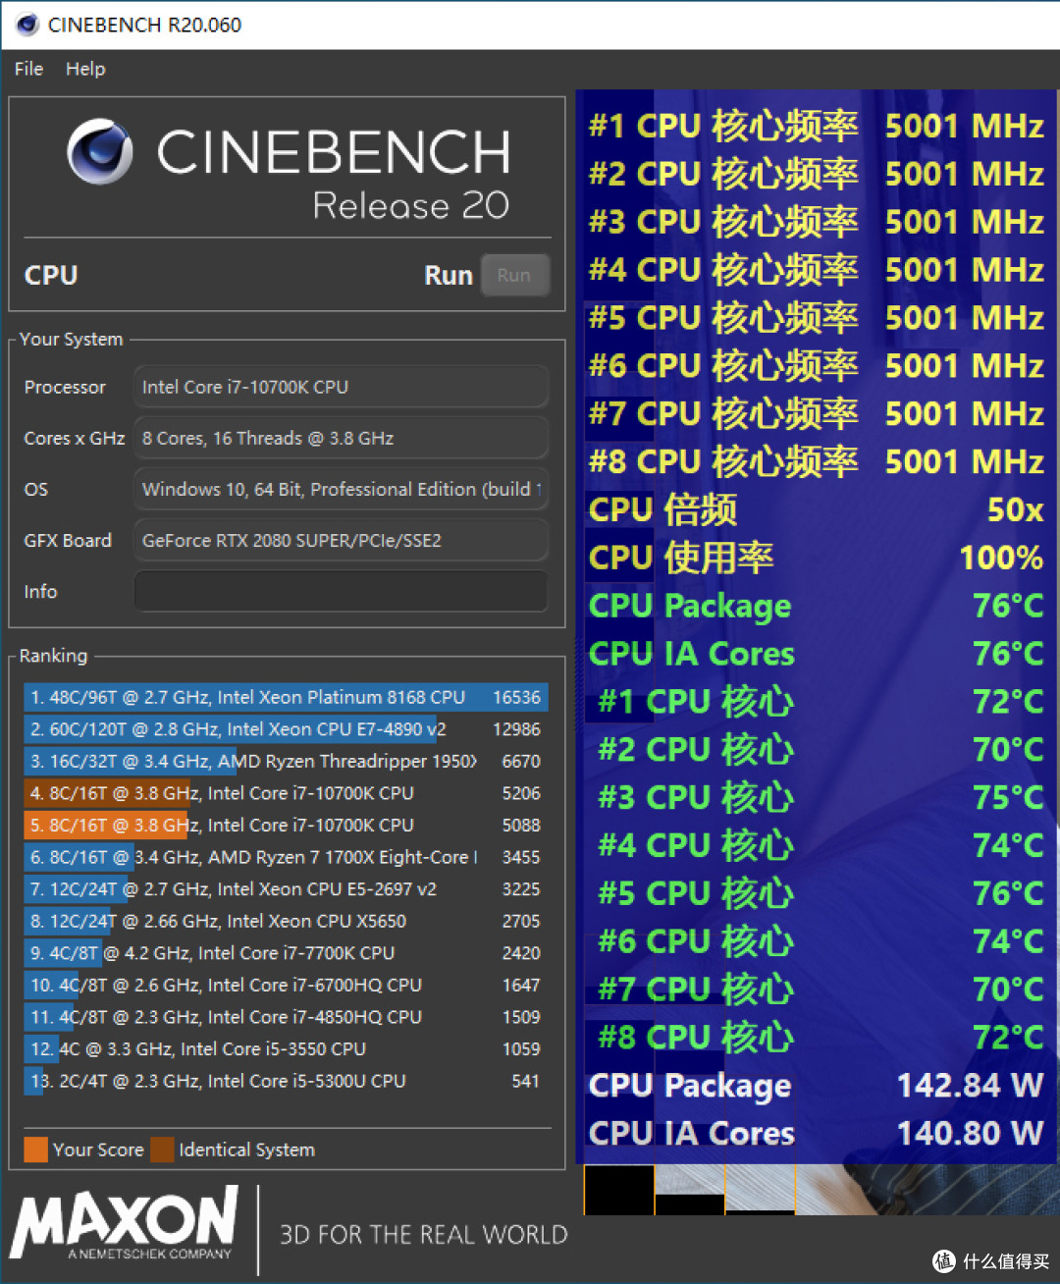Click the GFX Board field
This screenshot has height=1284, width=1060.
point(341,540)
